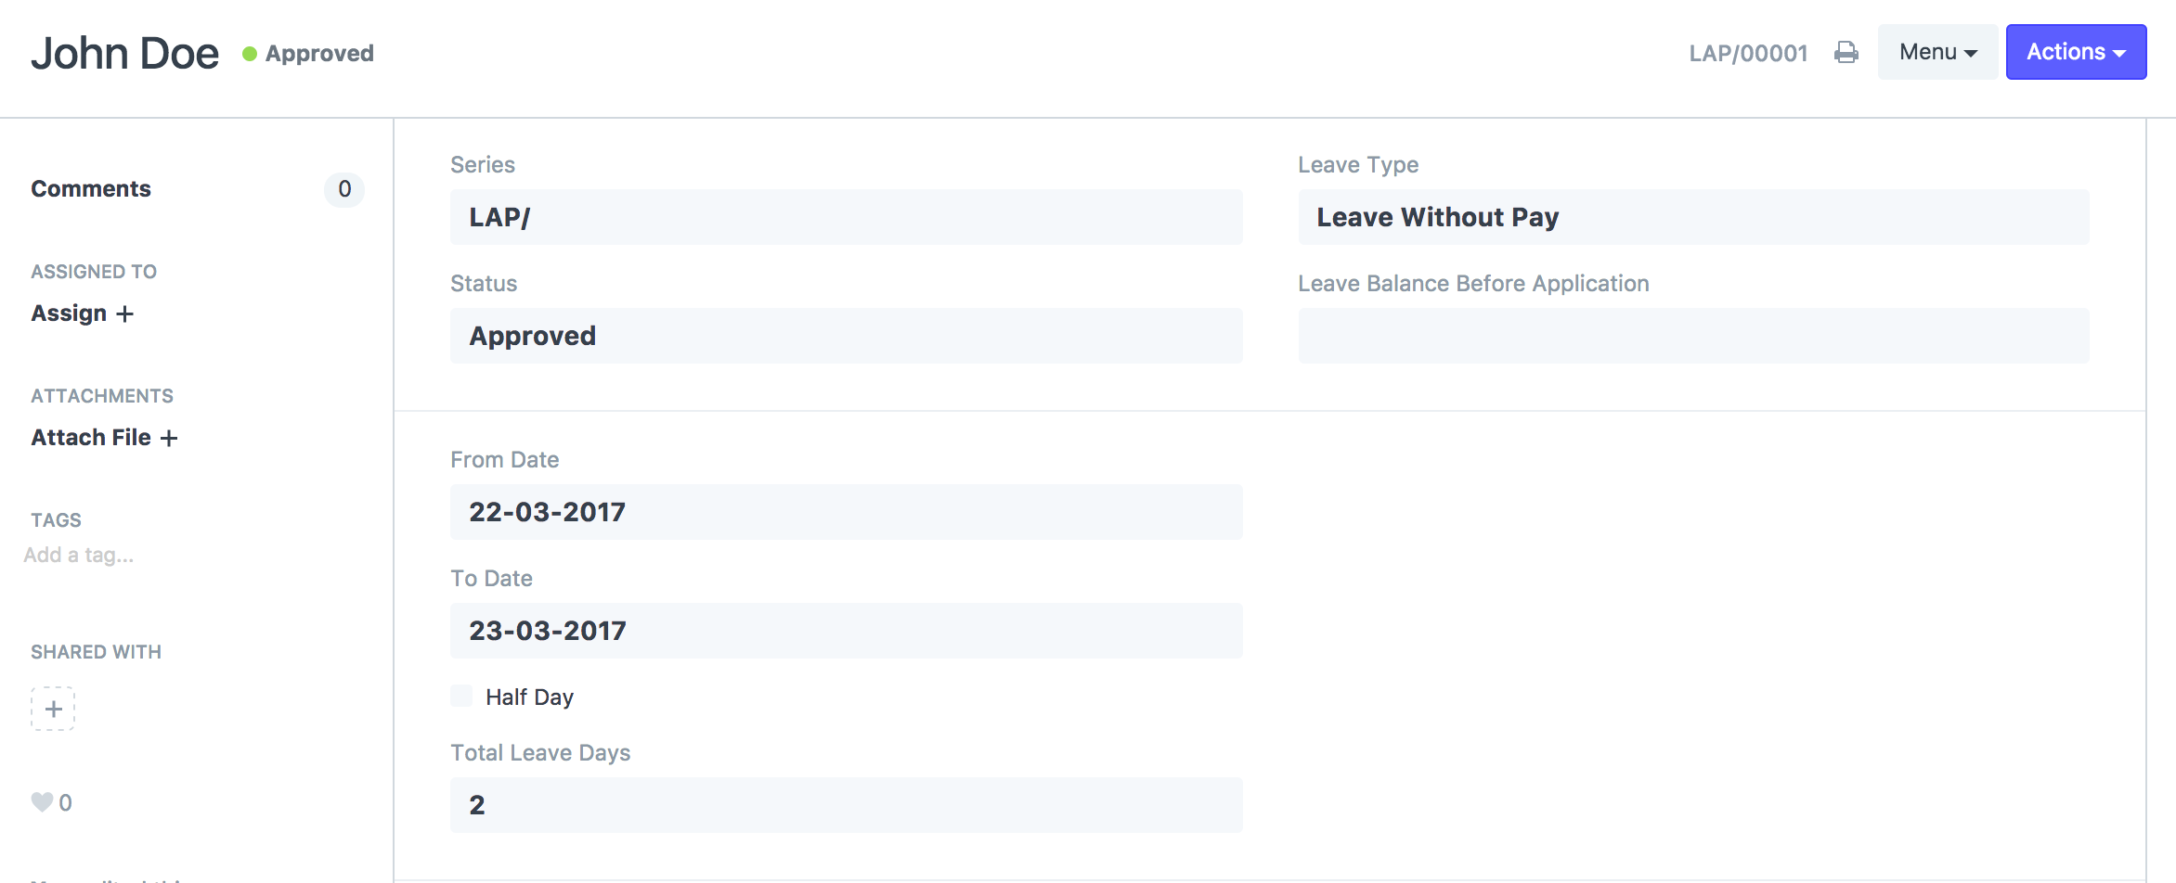
Task: Click the Add a tag field
Action: coord(79,556)
